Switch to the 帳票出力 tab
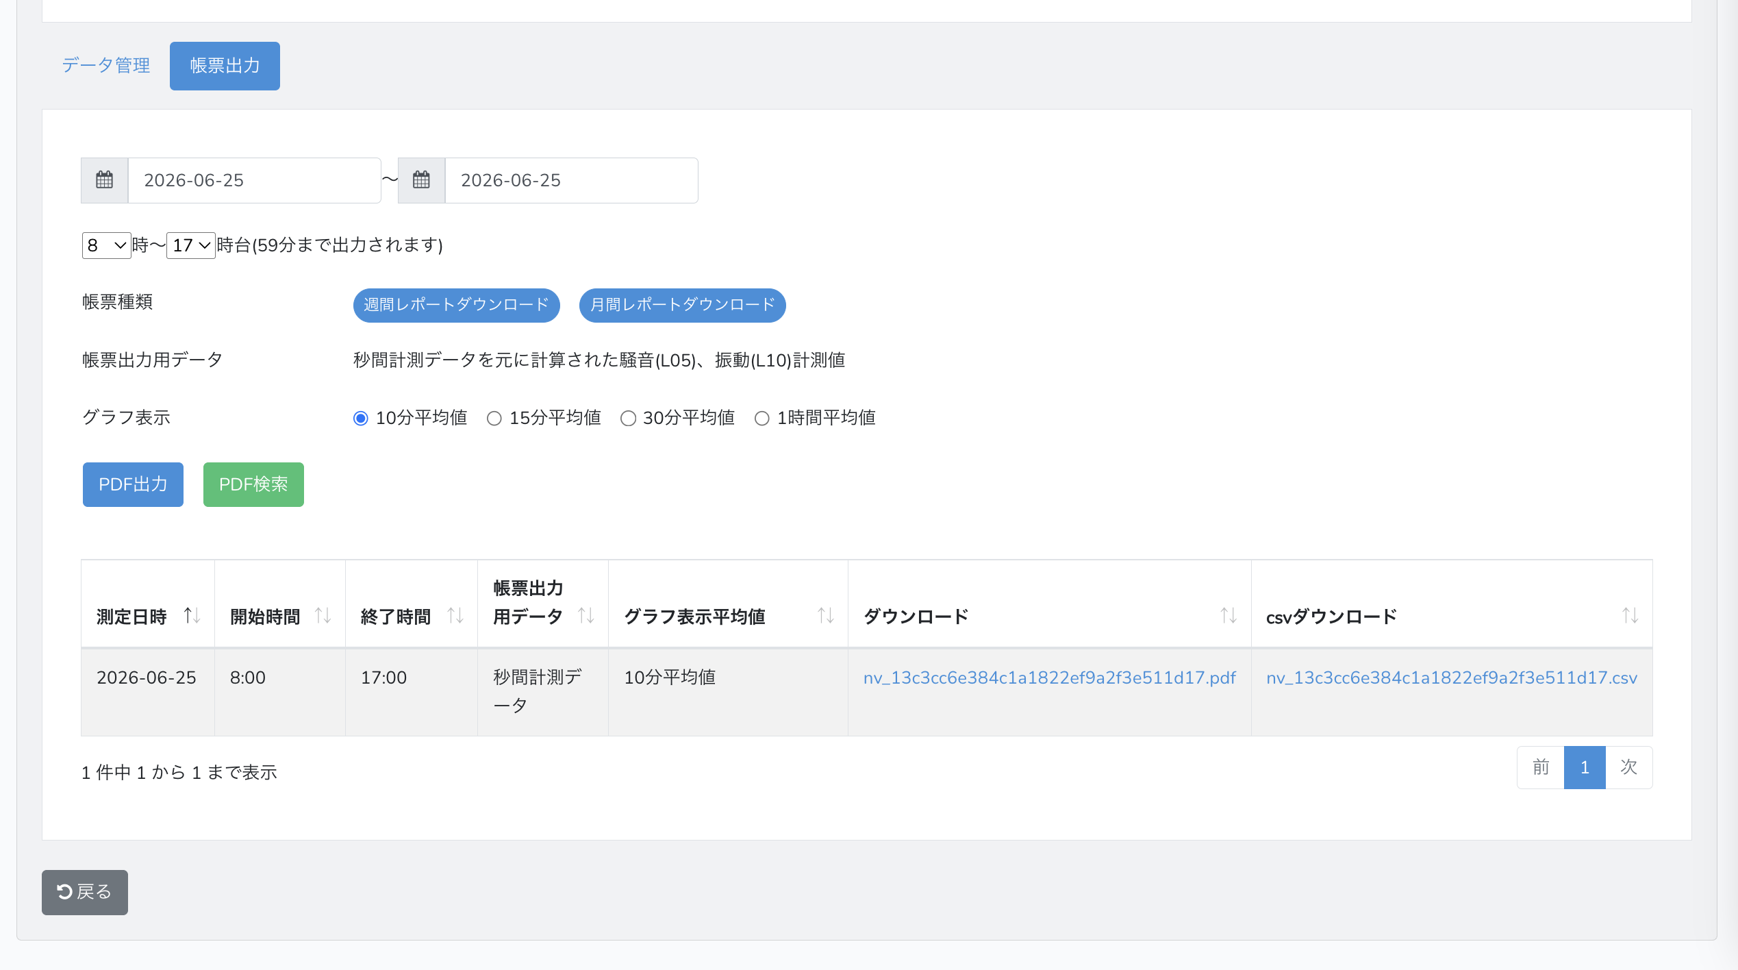Image resolution: width=1738 pixels, height=970 pixels. click(x=225, y=66)
